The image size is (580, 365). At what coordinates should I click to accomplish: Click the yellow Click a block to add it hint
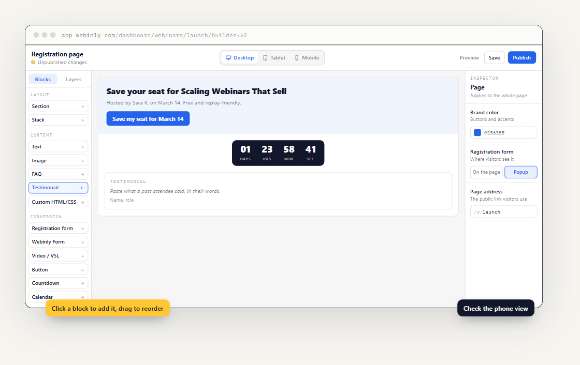(x=108, y=308)
